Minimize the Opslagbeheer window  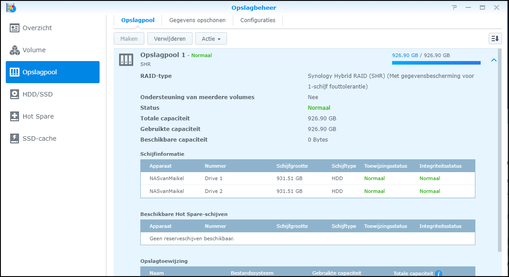[x=468, y=8]
